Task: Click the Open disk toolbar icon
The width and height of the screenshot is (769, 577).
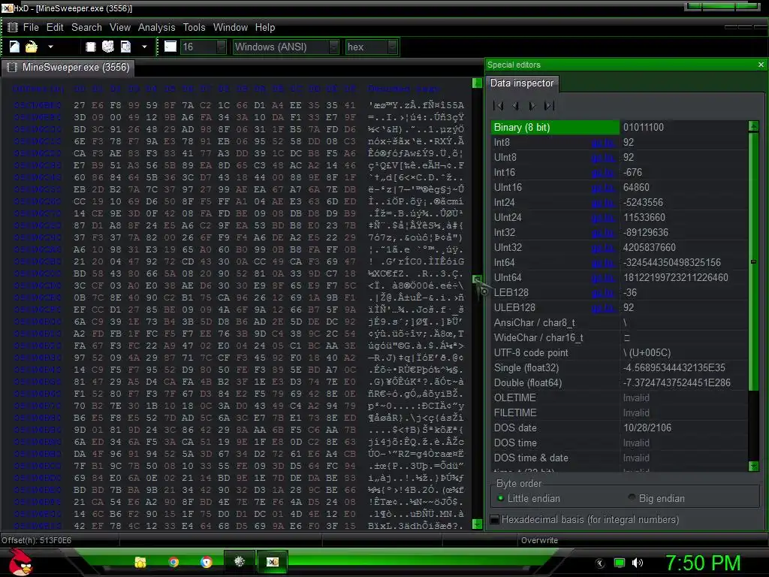Action: tap(108, 47)
